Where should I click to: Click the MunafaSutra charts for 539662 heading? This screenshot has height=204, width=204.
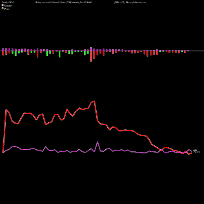[x=63, y=2]
